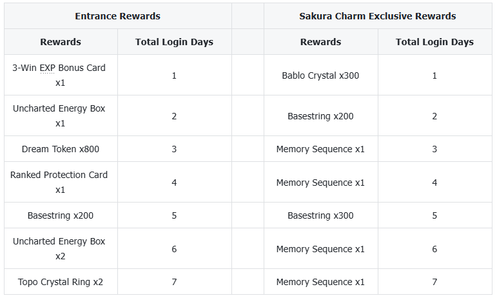Click the Basestring x300 reward cell
The width and height of the screenshot is (497, 298).
[320, 215]
